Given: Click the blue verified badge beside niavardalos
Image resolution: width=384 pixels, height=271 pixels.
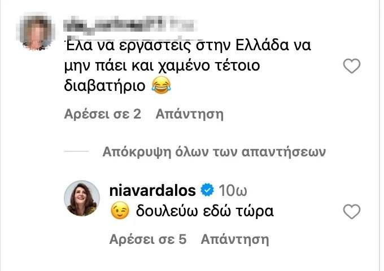Looking at the screenshot, I should tap(207, 190).
